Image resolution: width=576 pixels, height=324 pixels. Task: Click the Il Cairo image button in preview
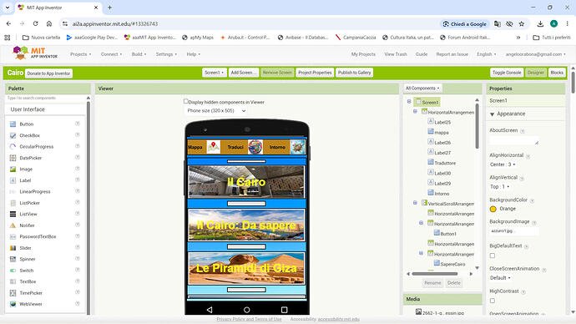coord(246,181)
